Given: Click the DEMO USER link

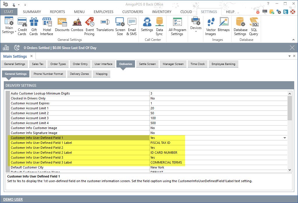Looking at the screenshot, I should 13,199.
